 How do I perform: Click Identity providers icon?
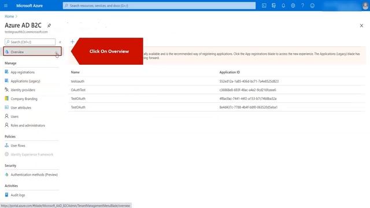[x=6, y=90]
